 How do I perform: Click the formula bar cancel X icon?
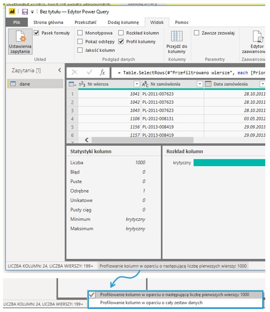click(75, 72)
